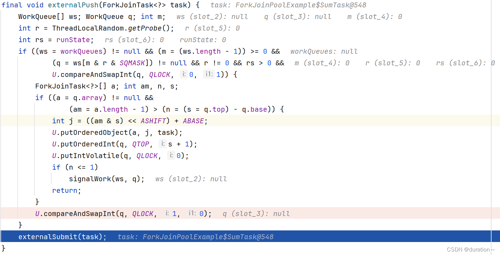Click 'ForkJoinTask<?> task' parameter in the signature

click(145, 5)
